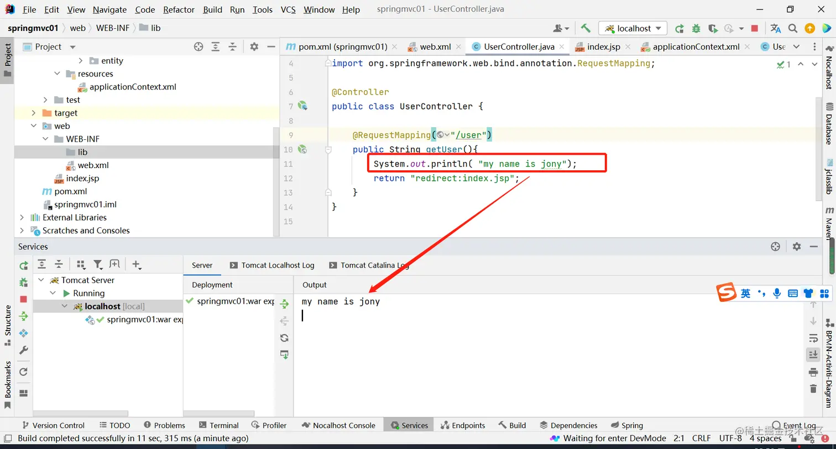Open the Refactor menu

(x=179, y=9)
